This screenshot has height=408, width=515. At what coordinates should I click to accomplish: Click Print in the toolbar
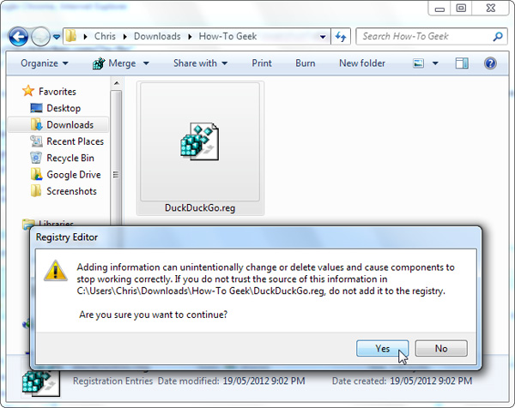tap(262, 63)
